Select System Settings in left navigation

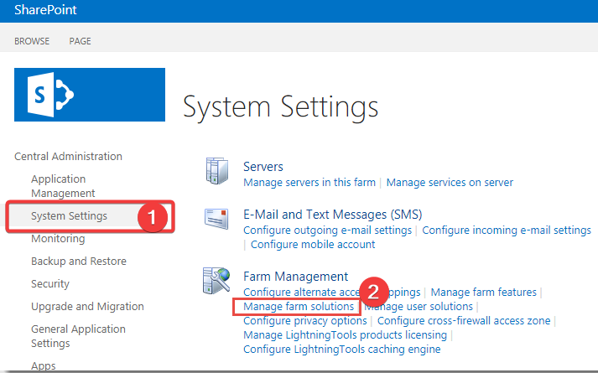[69, 216]
